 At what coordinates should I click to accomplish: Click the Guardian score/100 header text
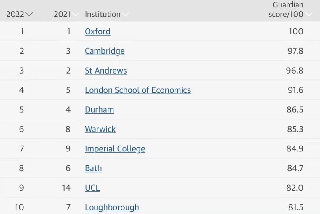pos(286,9)
